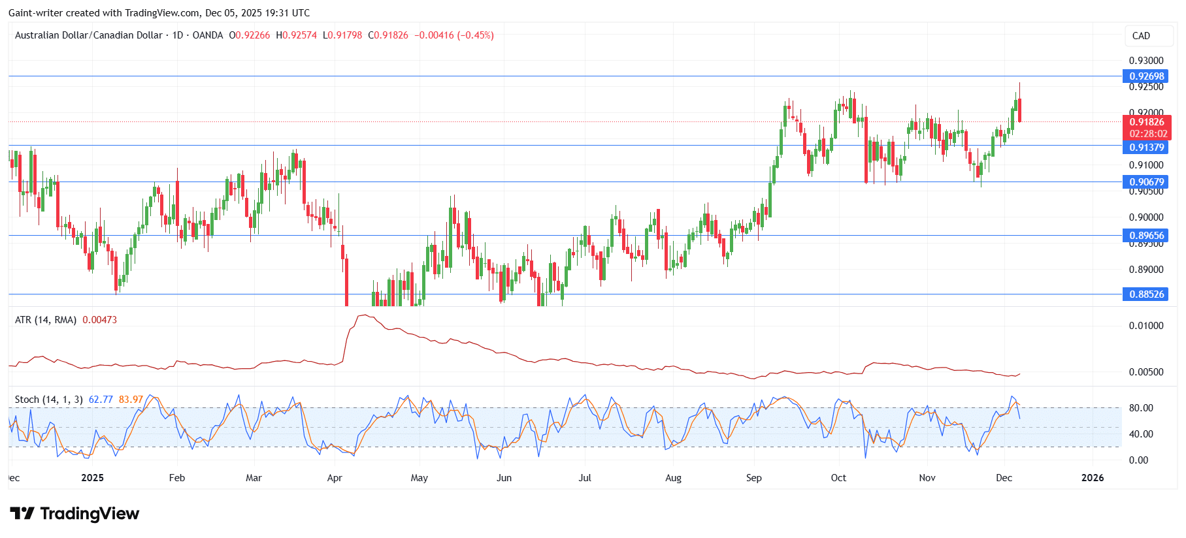This screenshot has width=1186, height=538.
Task: Click the ATR value 0.00473
Action: 100,320
